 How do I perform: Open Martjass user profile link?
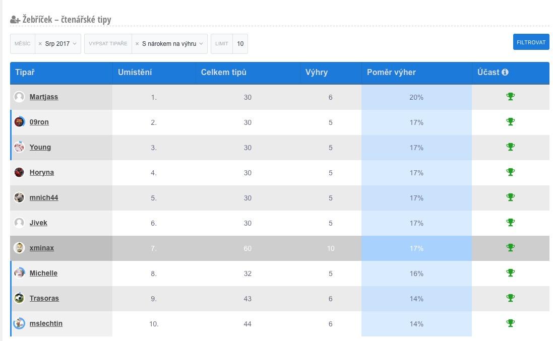click(x=44, y=97)
